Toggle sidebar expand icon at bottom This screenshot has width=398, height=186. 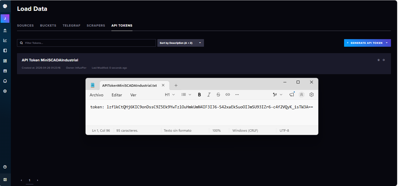[x=5, y=180]
